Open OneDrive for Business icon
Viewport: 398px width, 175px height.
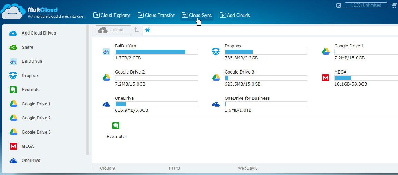(216, 104)
